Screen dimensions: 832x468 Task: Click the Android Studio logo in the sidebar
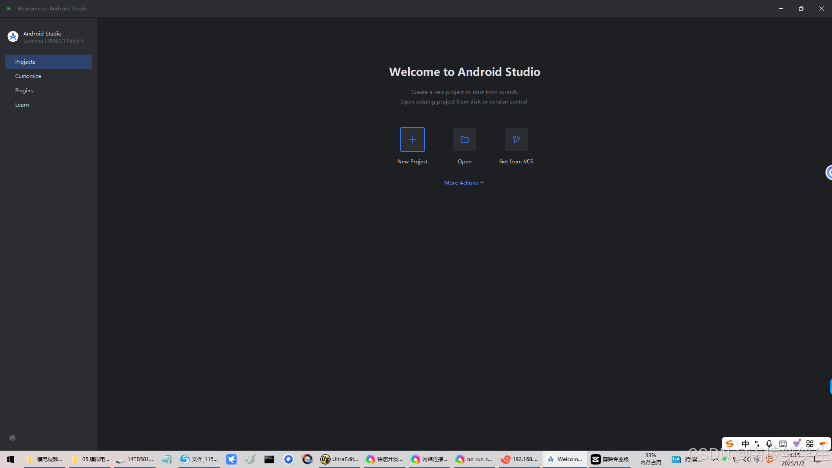pos(13,37)
